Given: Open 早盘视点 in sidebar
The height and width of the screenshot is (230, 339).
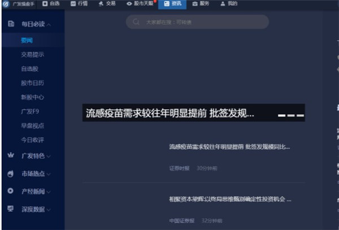Looking at the screenshot, I should [x=32, y=126].
